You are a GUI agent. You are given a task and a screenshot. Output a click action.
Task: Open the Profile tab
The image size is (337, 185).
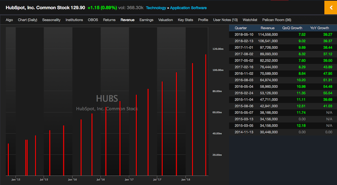[203, 20]
